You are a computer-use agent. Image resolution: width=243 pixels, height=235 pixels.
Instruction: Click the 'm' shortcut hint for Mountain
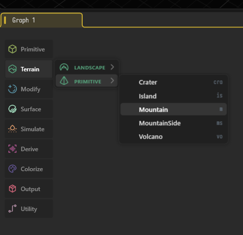[x=221, y=109]
